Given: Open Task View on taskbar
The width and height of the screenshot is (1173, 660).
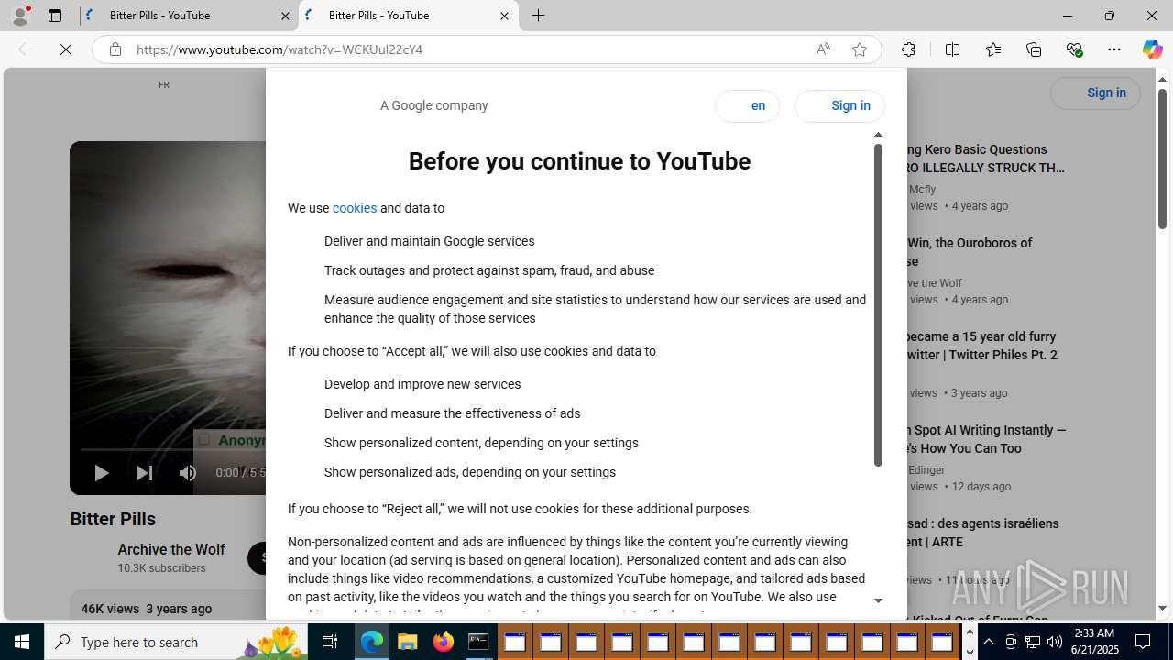Looking at the screenshot, I should [330, 642].
